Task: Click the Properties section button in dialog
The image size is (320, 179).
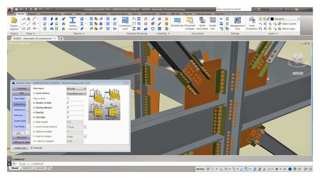Action: pyautogui.click(x=21, y=88)
